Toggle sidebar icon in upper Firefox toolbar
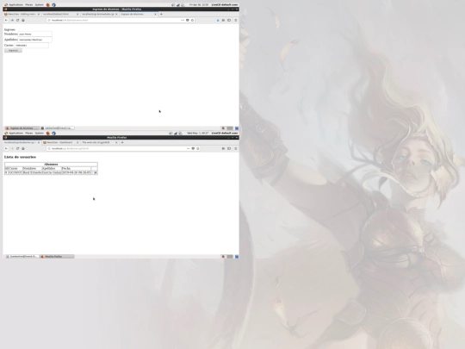 point(229,20)
